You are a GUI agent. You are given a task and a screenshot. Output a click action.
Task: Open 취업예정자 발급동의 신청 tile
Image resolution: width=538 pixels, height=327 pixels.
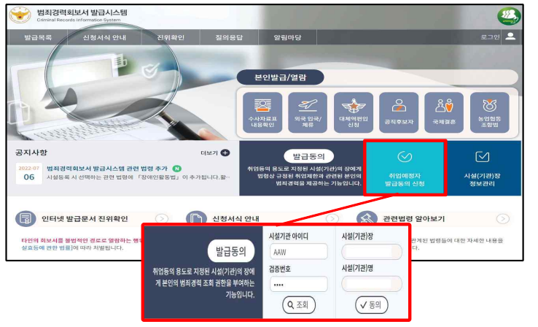pos(405,168)
